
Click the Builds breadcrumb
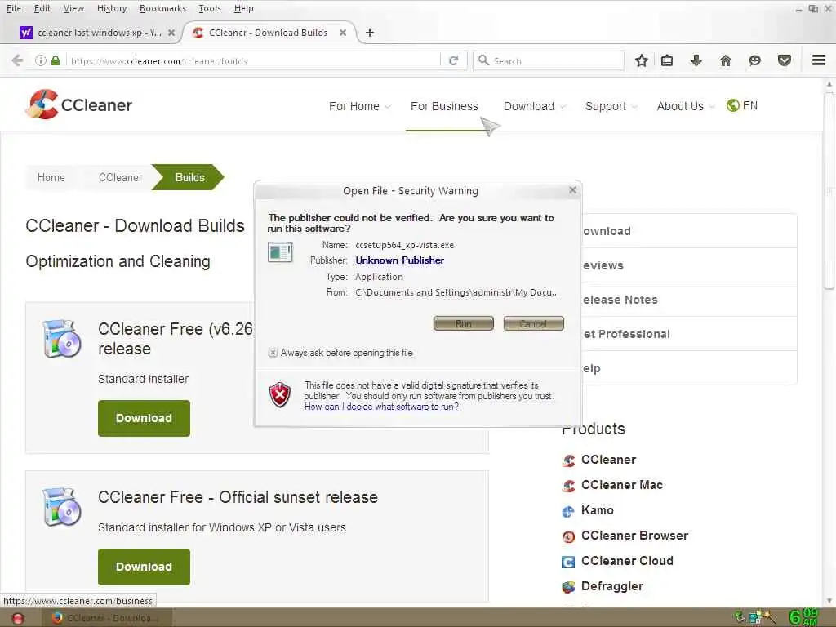point(189,177)
